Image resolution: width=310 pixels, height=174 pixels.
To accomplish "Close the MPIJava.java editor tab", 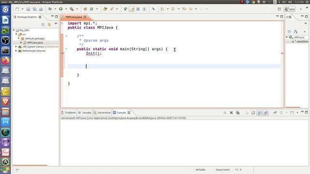I will 85,17.
